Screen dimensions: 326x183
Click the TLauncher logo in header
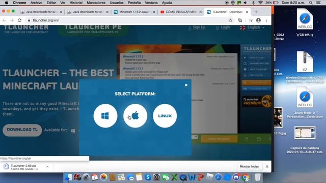pos(26,29)
